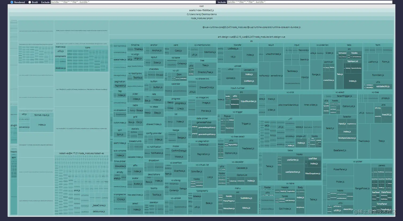Click the DrawerChild.js cell
The height and width of the screenshot is (221, 403).
[206, 87]
